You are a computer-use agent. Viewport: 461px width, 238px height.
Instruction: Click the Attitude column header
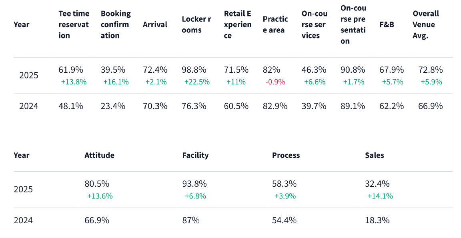click(x=99, y=155)
